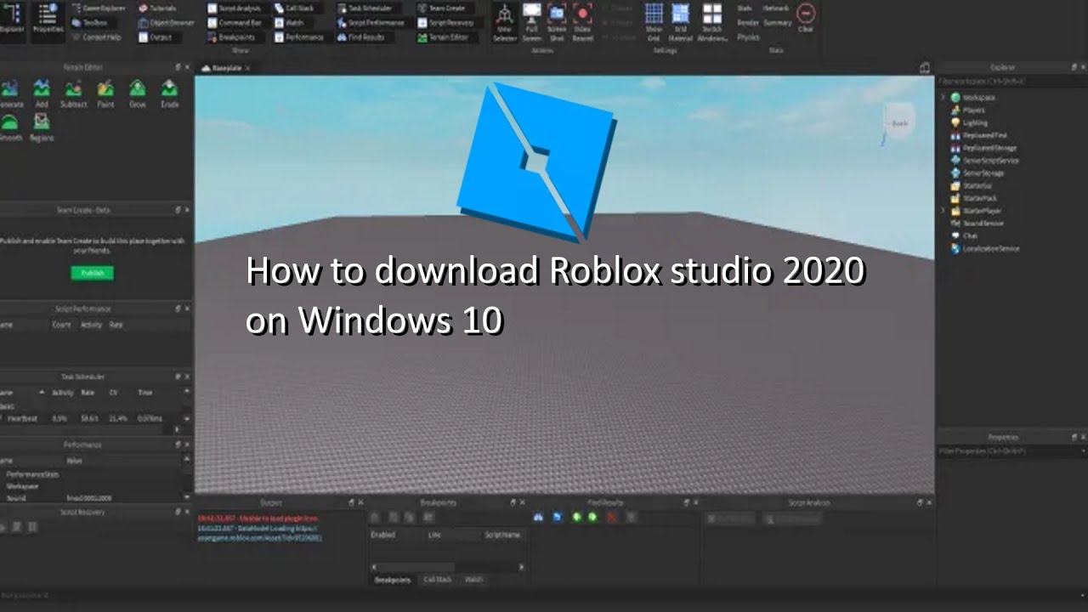
Task: Show Physics stats
Action: (749, 37)
